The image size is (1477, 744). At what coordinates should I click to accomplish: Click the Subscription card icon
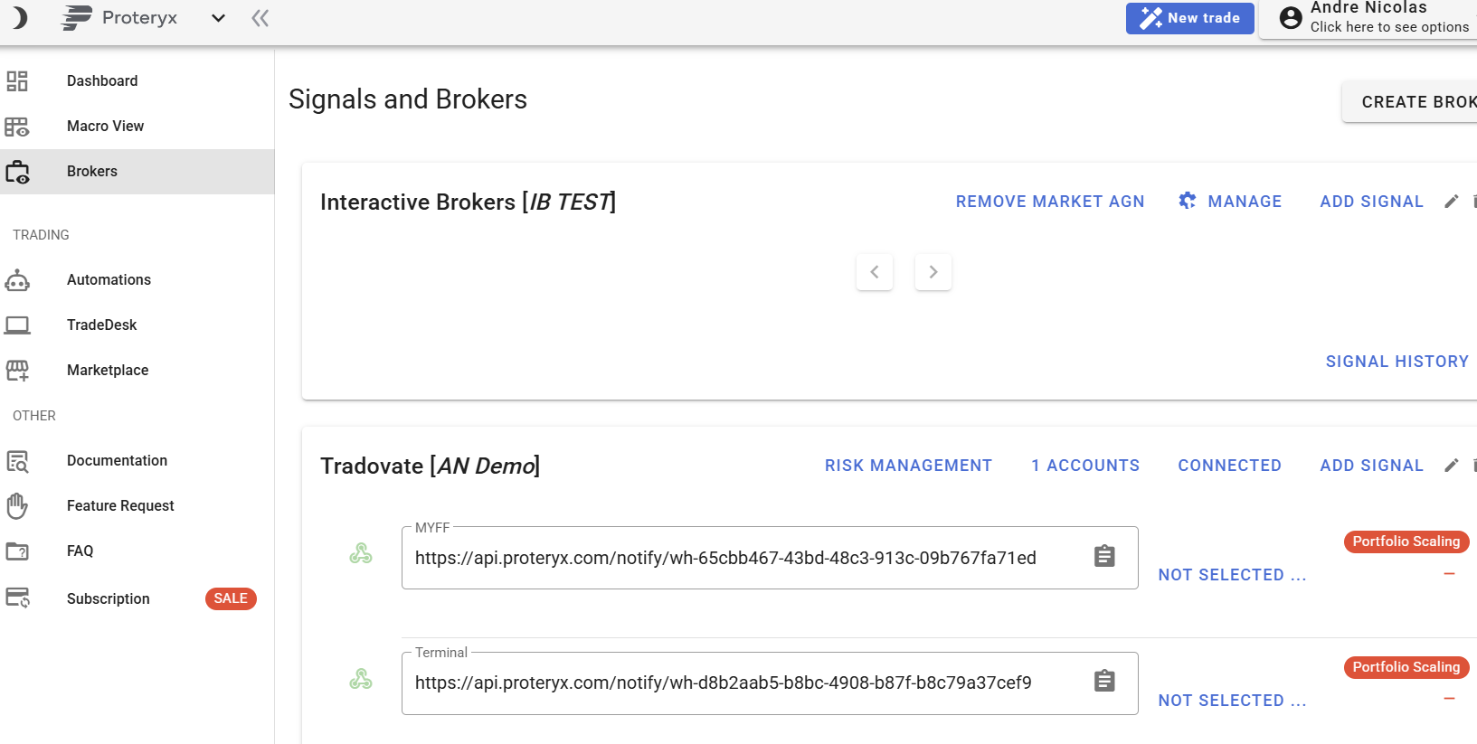coord(17,598)
